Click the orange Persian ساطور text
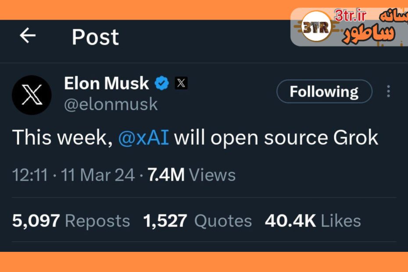Viewport: 408px width, 272px height. 369,35
